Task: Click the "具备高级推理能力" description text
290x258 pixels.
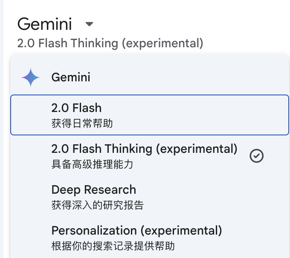Action: pyautogui.click(x=92, y=165)
